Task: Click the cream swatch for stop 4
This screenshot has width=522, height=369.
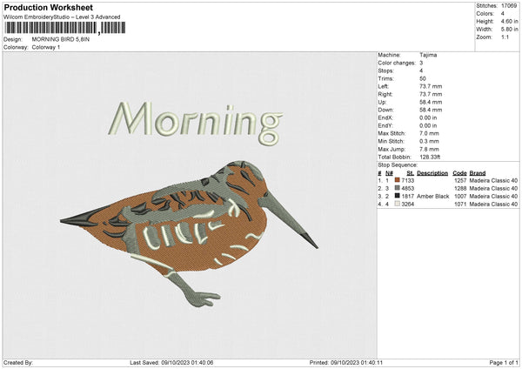Action: click(x=398, y=205)
